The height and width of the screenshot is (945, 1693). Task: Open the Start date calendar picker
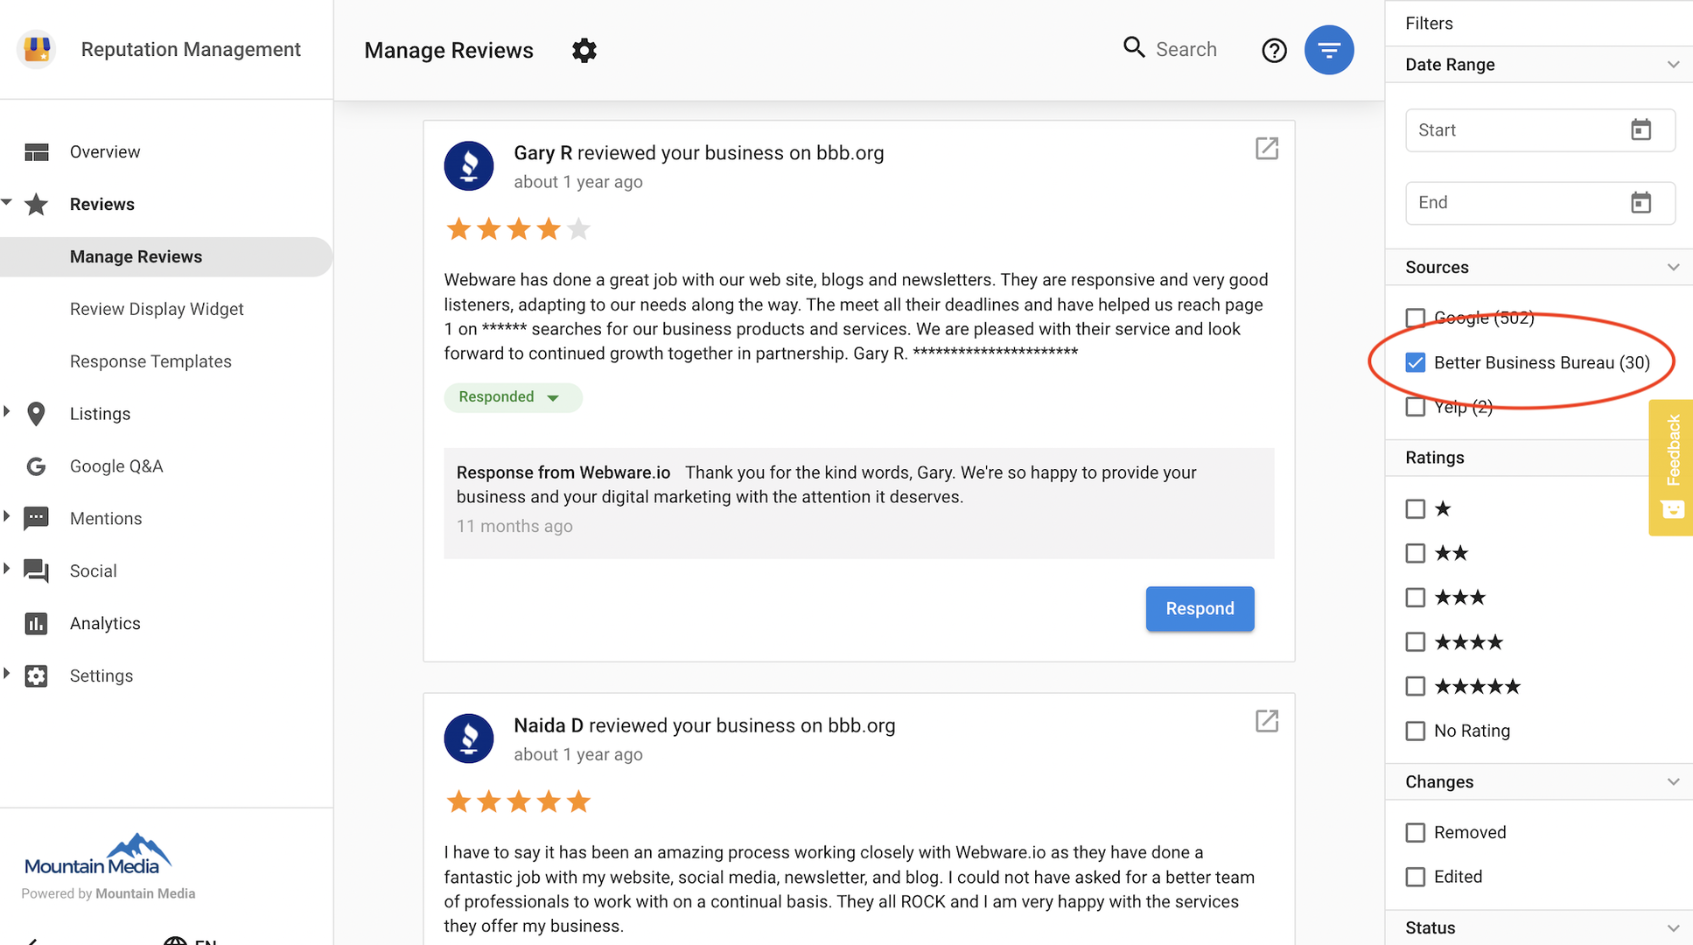pos(1641,130)
